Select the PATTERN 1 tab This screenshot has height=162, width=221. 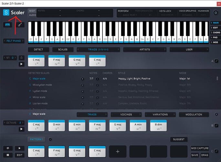(37, 139)
